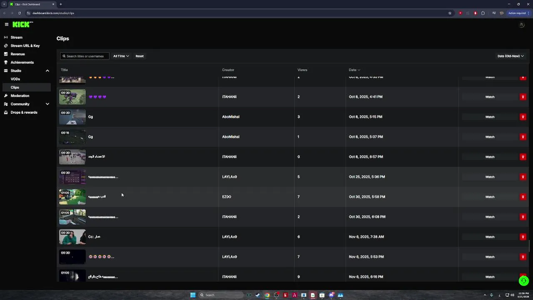
Task: Open Discord from the taskbar
Action: pyautogui.click(x=331, y=295)
